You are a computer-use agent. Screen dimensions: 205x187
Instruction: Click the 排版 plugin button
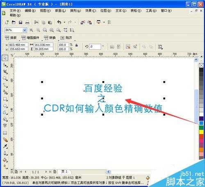[11, 38]
